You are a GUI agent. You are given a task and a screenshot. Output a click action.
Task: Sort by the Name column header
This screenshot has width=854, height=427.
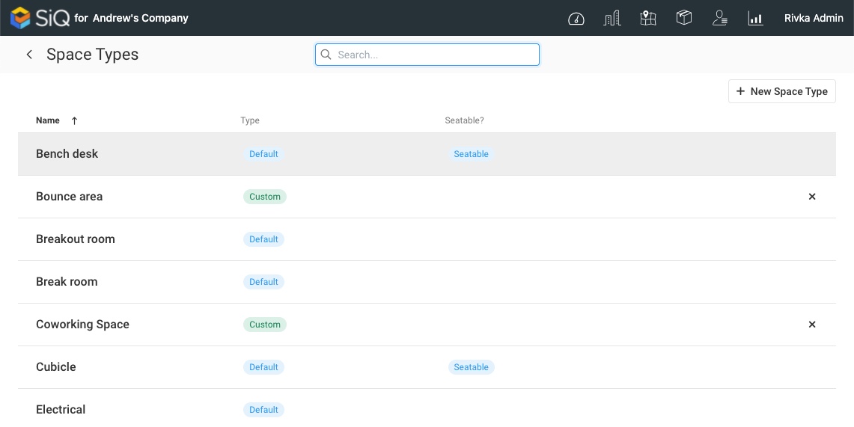click(48, 120)
